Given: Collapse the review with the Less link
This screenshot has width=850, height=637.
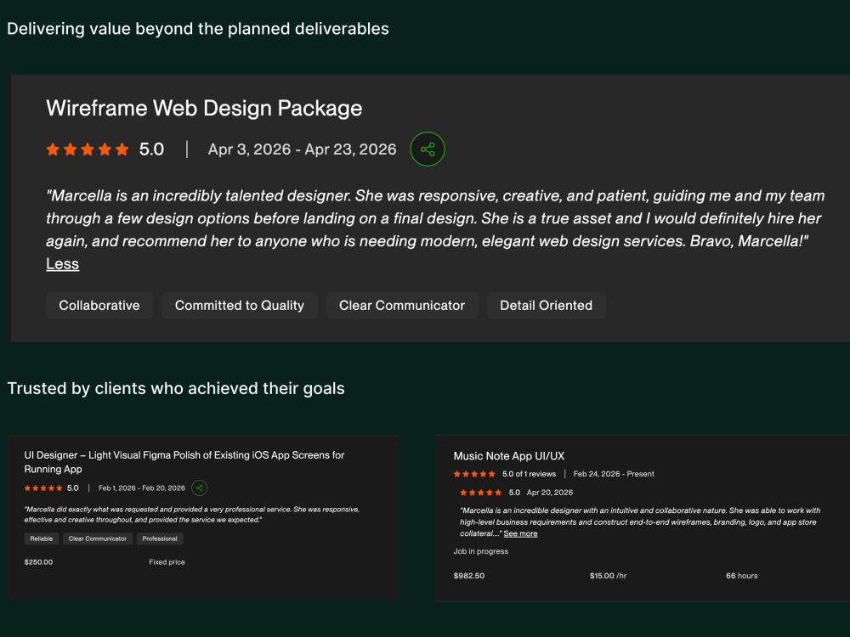Looking at the screenshot, I should pyautogui.click(x=62, y=264).
